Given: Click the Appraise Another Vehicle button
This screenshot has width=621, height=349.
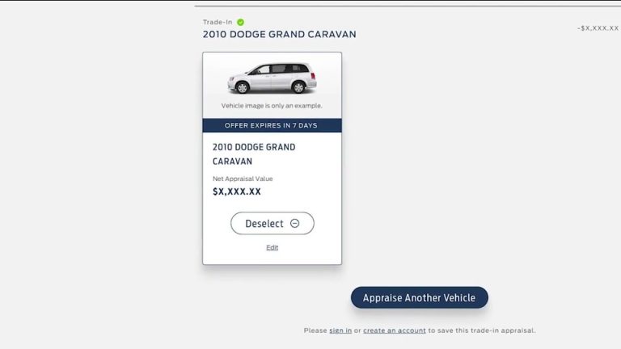Looking at the screenshot, I should pyautogui.click(x=420, y=297).
